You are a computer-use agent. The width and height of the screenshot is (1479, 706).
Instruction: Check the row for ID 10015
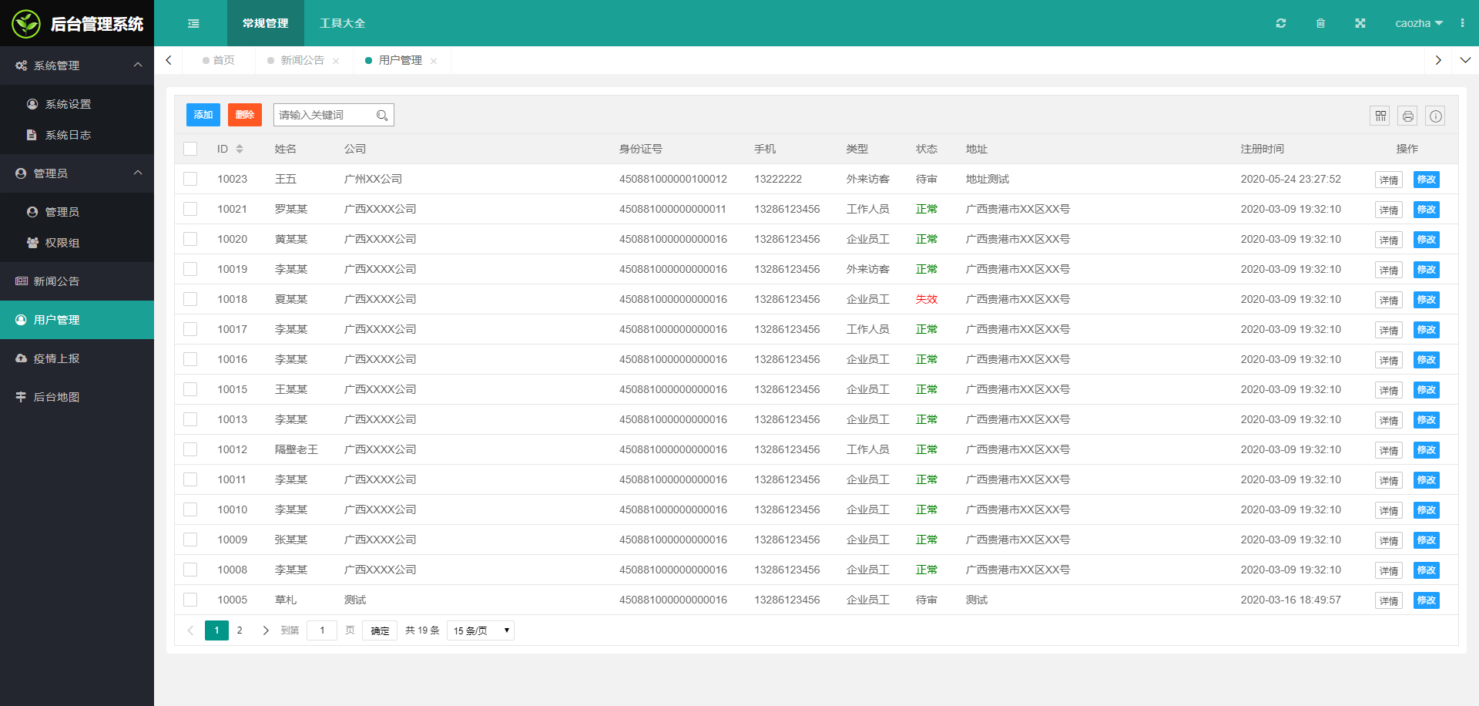[x=190, y=389]
